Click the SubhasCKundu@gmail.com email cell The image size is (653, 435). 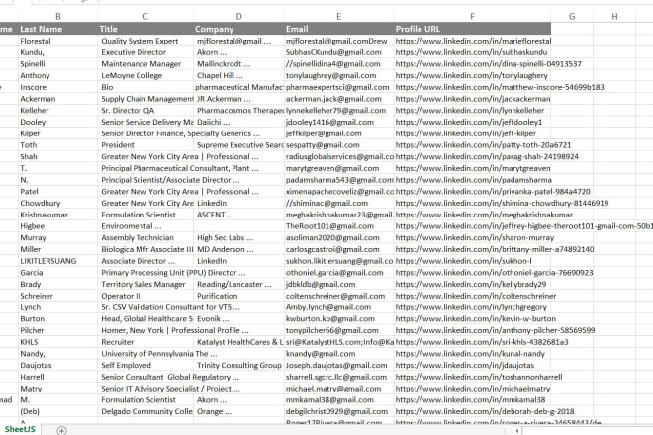[x=339, y=52]
